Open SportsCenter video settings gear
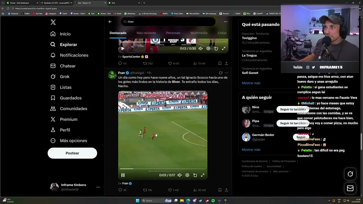This screenshot has height=204, width=363. tap(208, 48)
